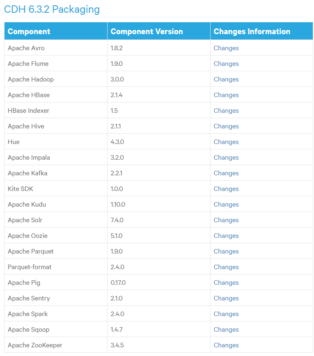Open the Changes link for Apache ZooKeeper

tap(226, 346)
